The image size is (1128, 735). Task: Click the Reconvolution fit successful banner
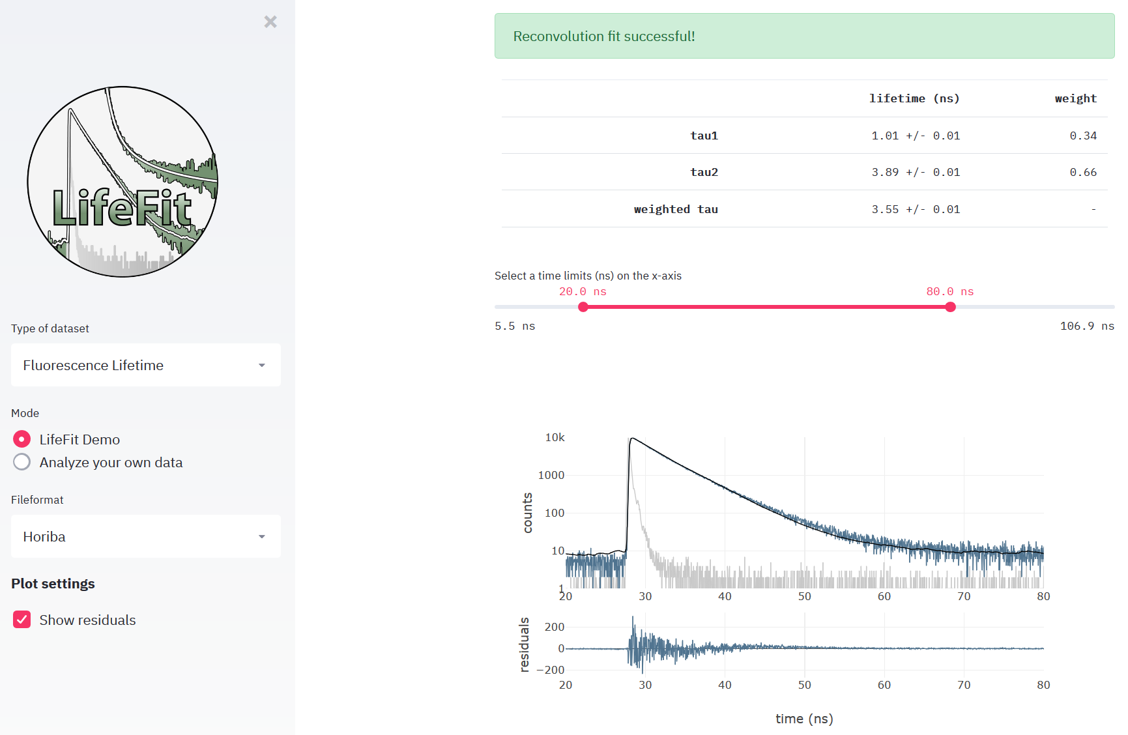[x=804, y=36]
